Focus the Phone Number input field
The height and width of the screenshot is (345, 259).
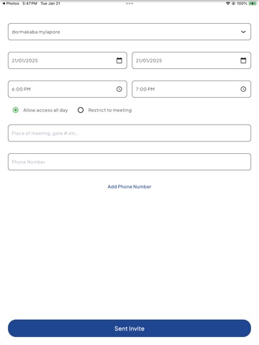click(x=129, y=162)
